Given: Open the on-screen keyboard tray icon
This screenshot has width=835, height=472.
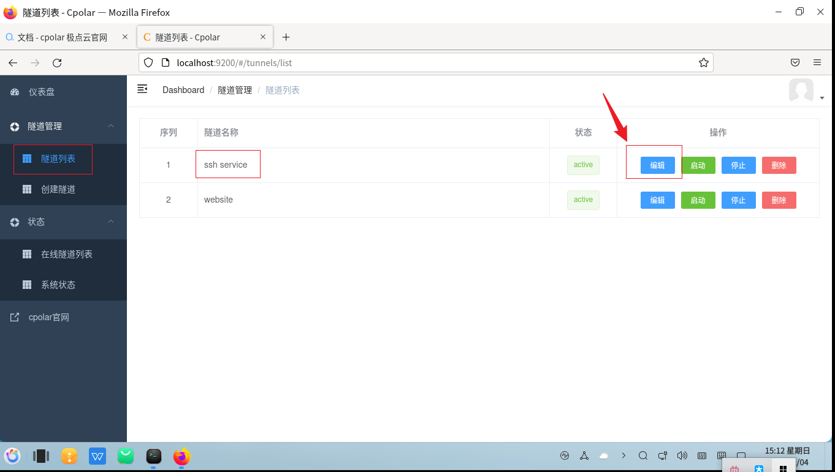Looking at the screenshot, I should pyautogui.click(x=702, y=455).
